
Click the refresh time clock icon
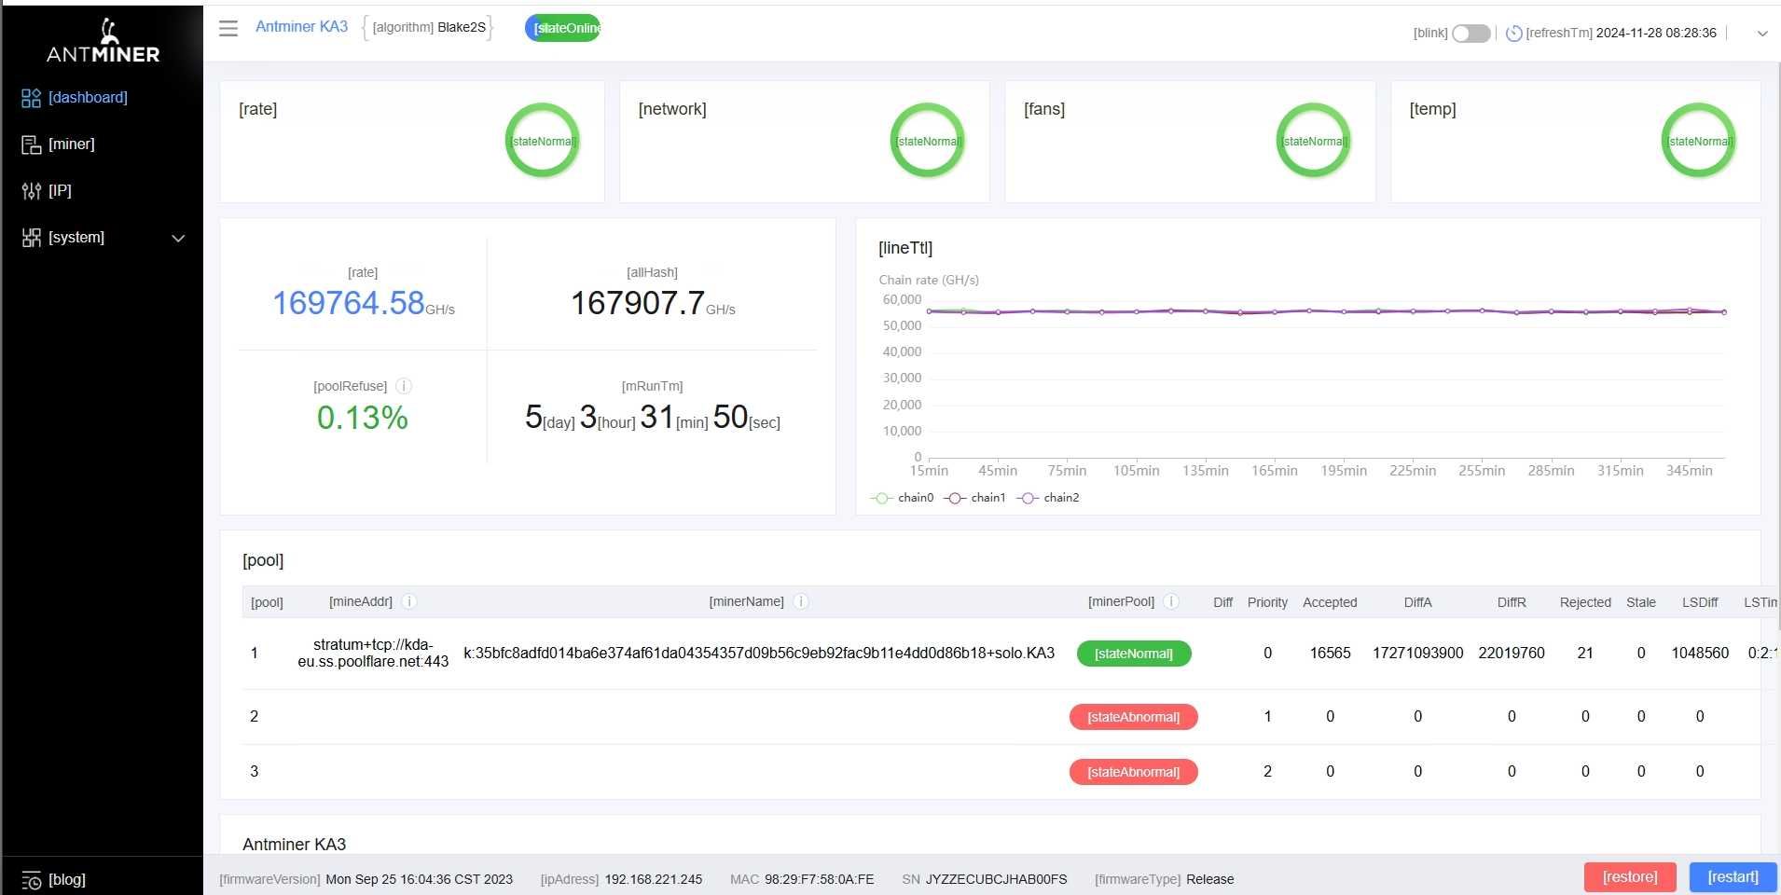coord(1514,34)
